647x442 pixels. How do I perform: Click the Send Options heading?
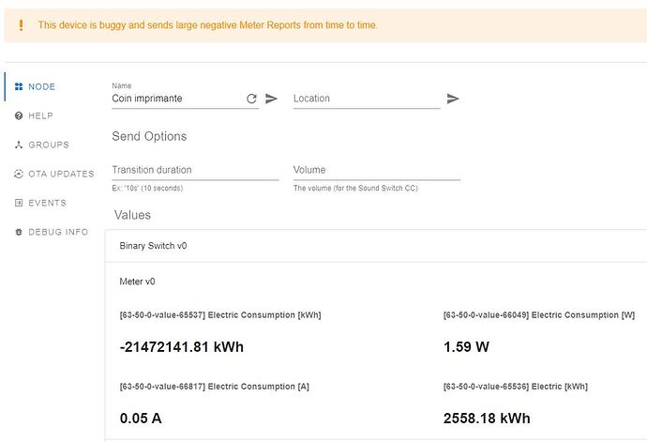click(x=149, y=136)
